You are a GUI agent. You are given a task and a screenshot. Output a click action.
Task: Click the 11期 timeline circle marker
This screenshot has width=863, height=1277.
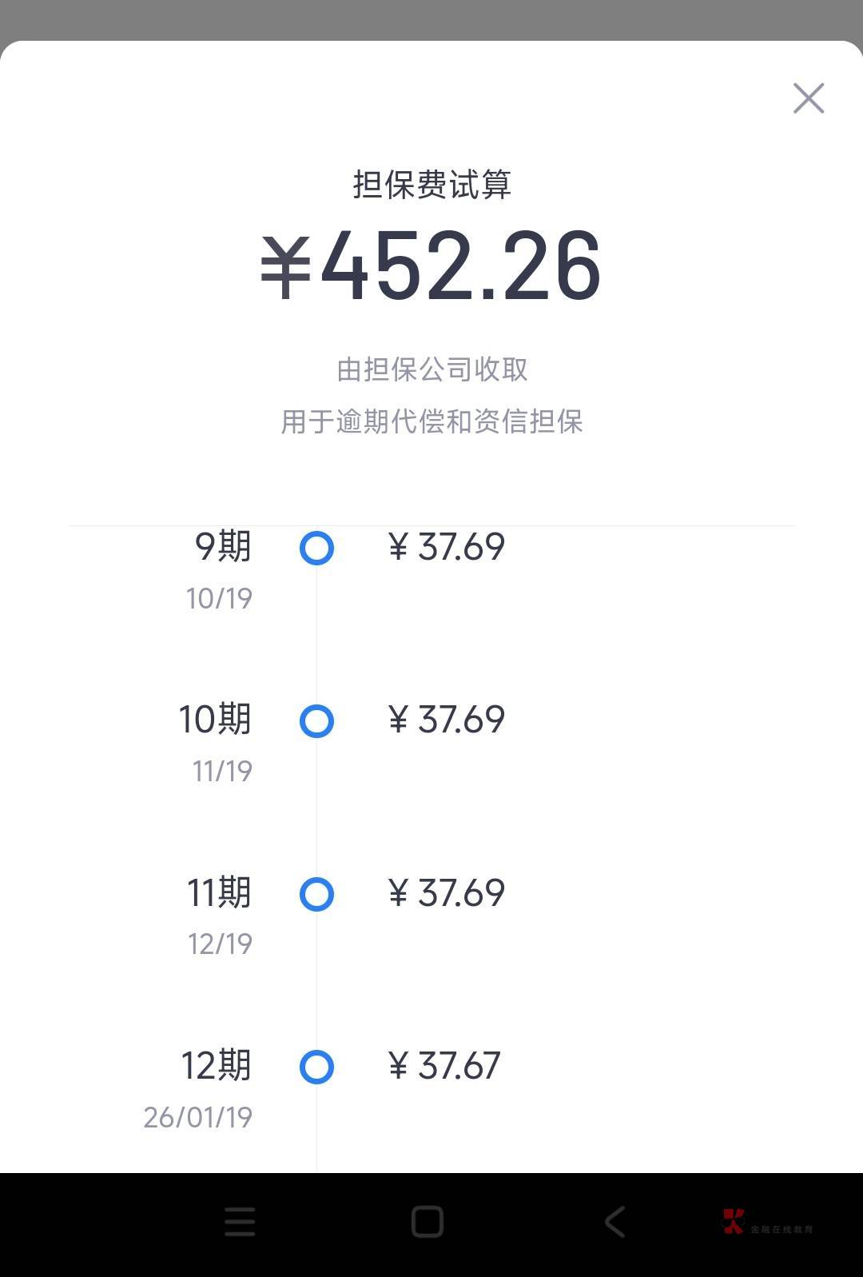click(316, 894)
